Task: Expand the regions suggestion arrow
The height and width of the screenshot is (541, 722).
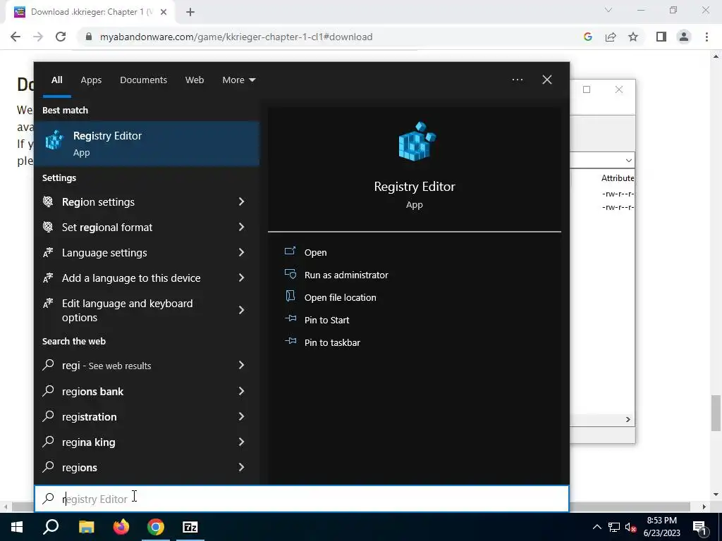Action: (241, 467)
